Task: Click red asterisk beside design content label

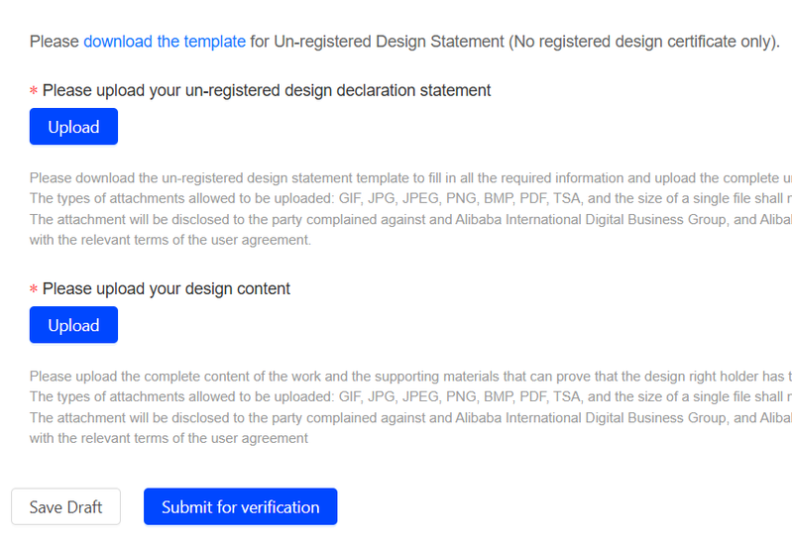Action: [34, 290]
